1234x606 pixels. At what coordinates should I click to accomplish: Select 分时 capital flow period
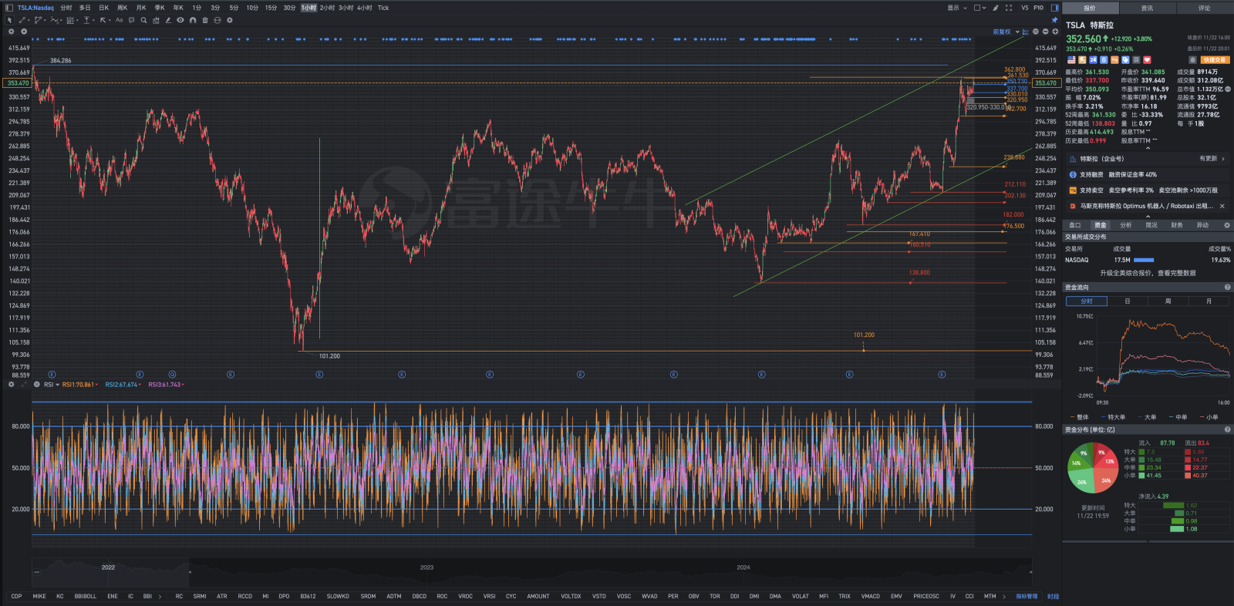tap(1087, 301)
